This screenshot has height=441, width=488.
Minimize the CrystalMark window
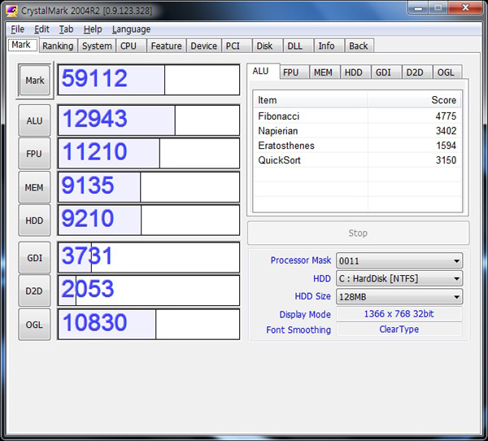[x=418, y=7]
